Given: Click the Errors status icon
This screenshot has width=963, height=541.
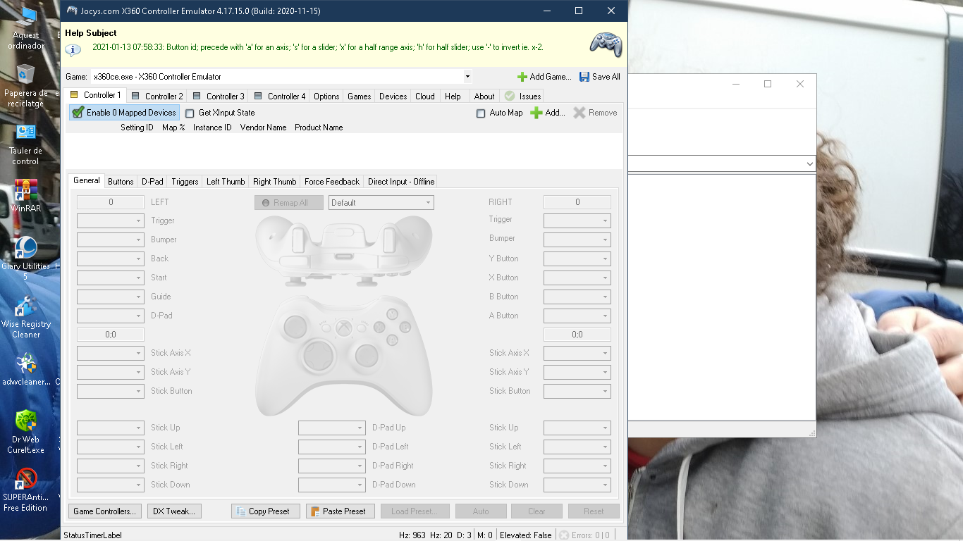Looking at the screenshot, I should tap(564, 535).
